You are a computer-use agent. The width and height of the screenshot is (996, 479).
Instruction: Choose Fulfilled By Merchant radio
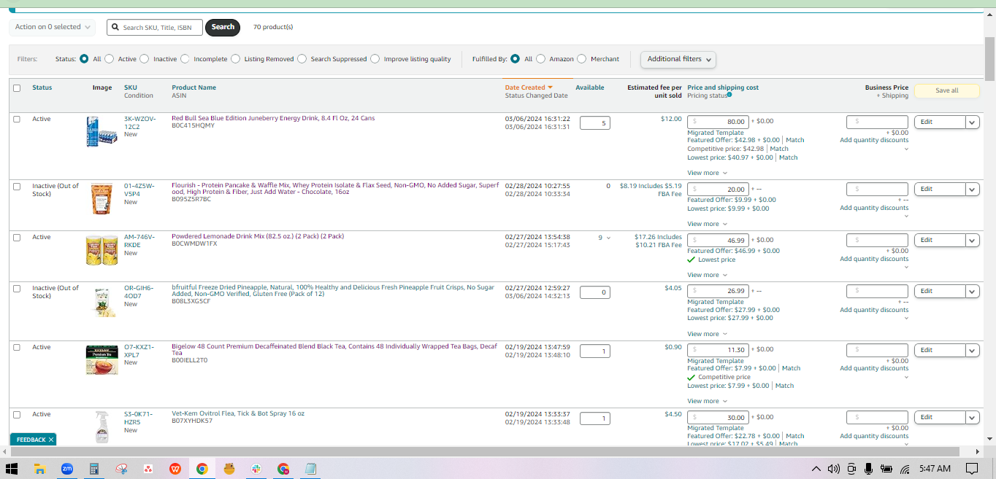[x=582, y=59]
